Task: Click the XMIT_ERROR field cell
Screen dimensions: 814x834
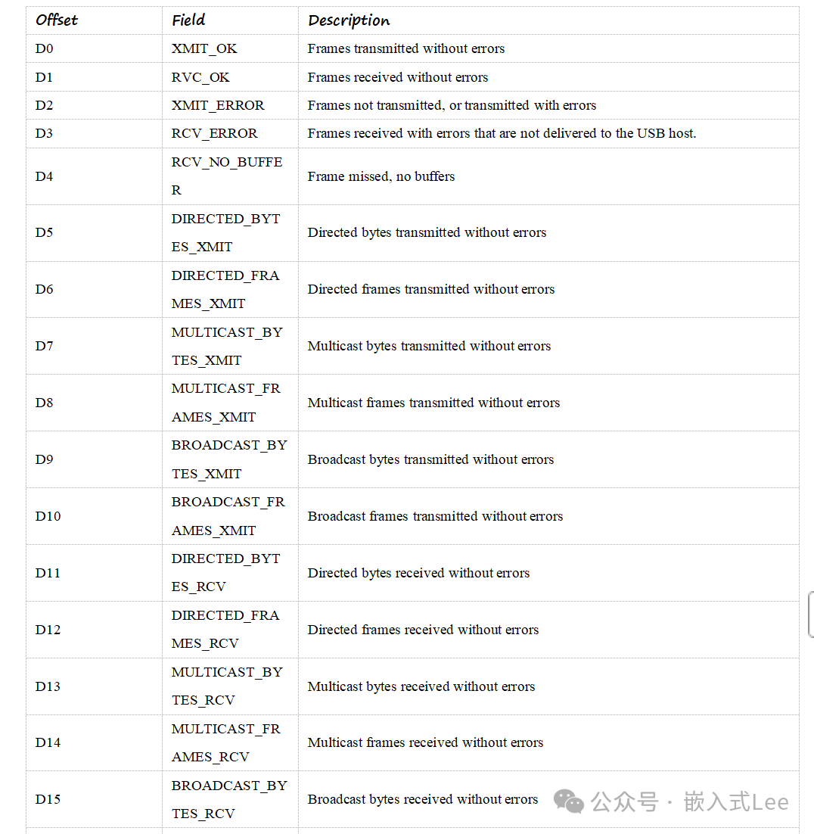Action: pyautogui.click(x=218, y=105)
